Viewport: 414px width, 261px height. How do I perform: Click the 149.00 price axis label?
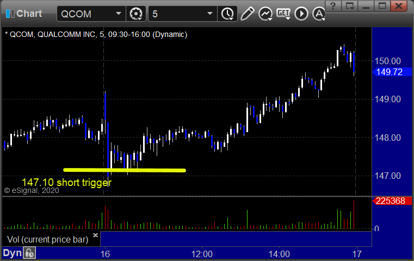387,99
